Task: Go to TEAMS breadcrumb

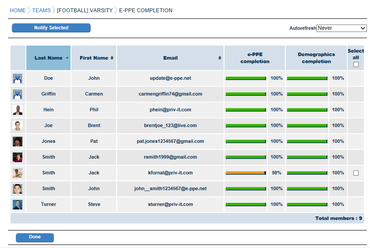Action: click(x=42, y=11)
